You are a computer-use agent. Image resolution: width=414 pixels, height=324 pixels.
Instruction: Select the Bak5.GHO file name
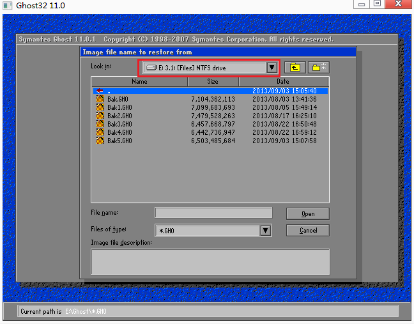click(x=119, y=141)
